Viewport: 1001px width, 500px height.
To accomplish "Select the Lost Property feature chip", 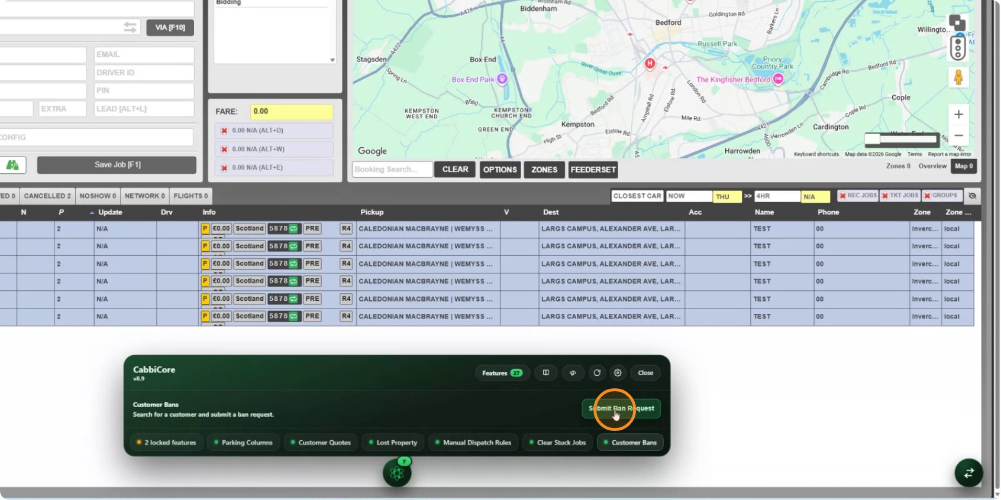I will tap(393, 443).
